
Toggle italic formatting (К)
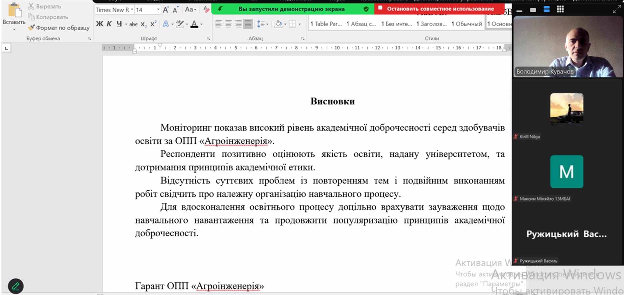[109, 24]
